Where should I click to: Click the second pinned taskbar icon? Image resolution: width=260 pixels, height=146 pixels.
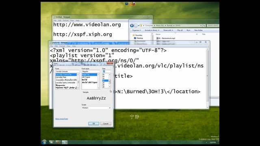pos(58,142)
